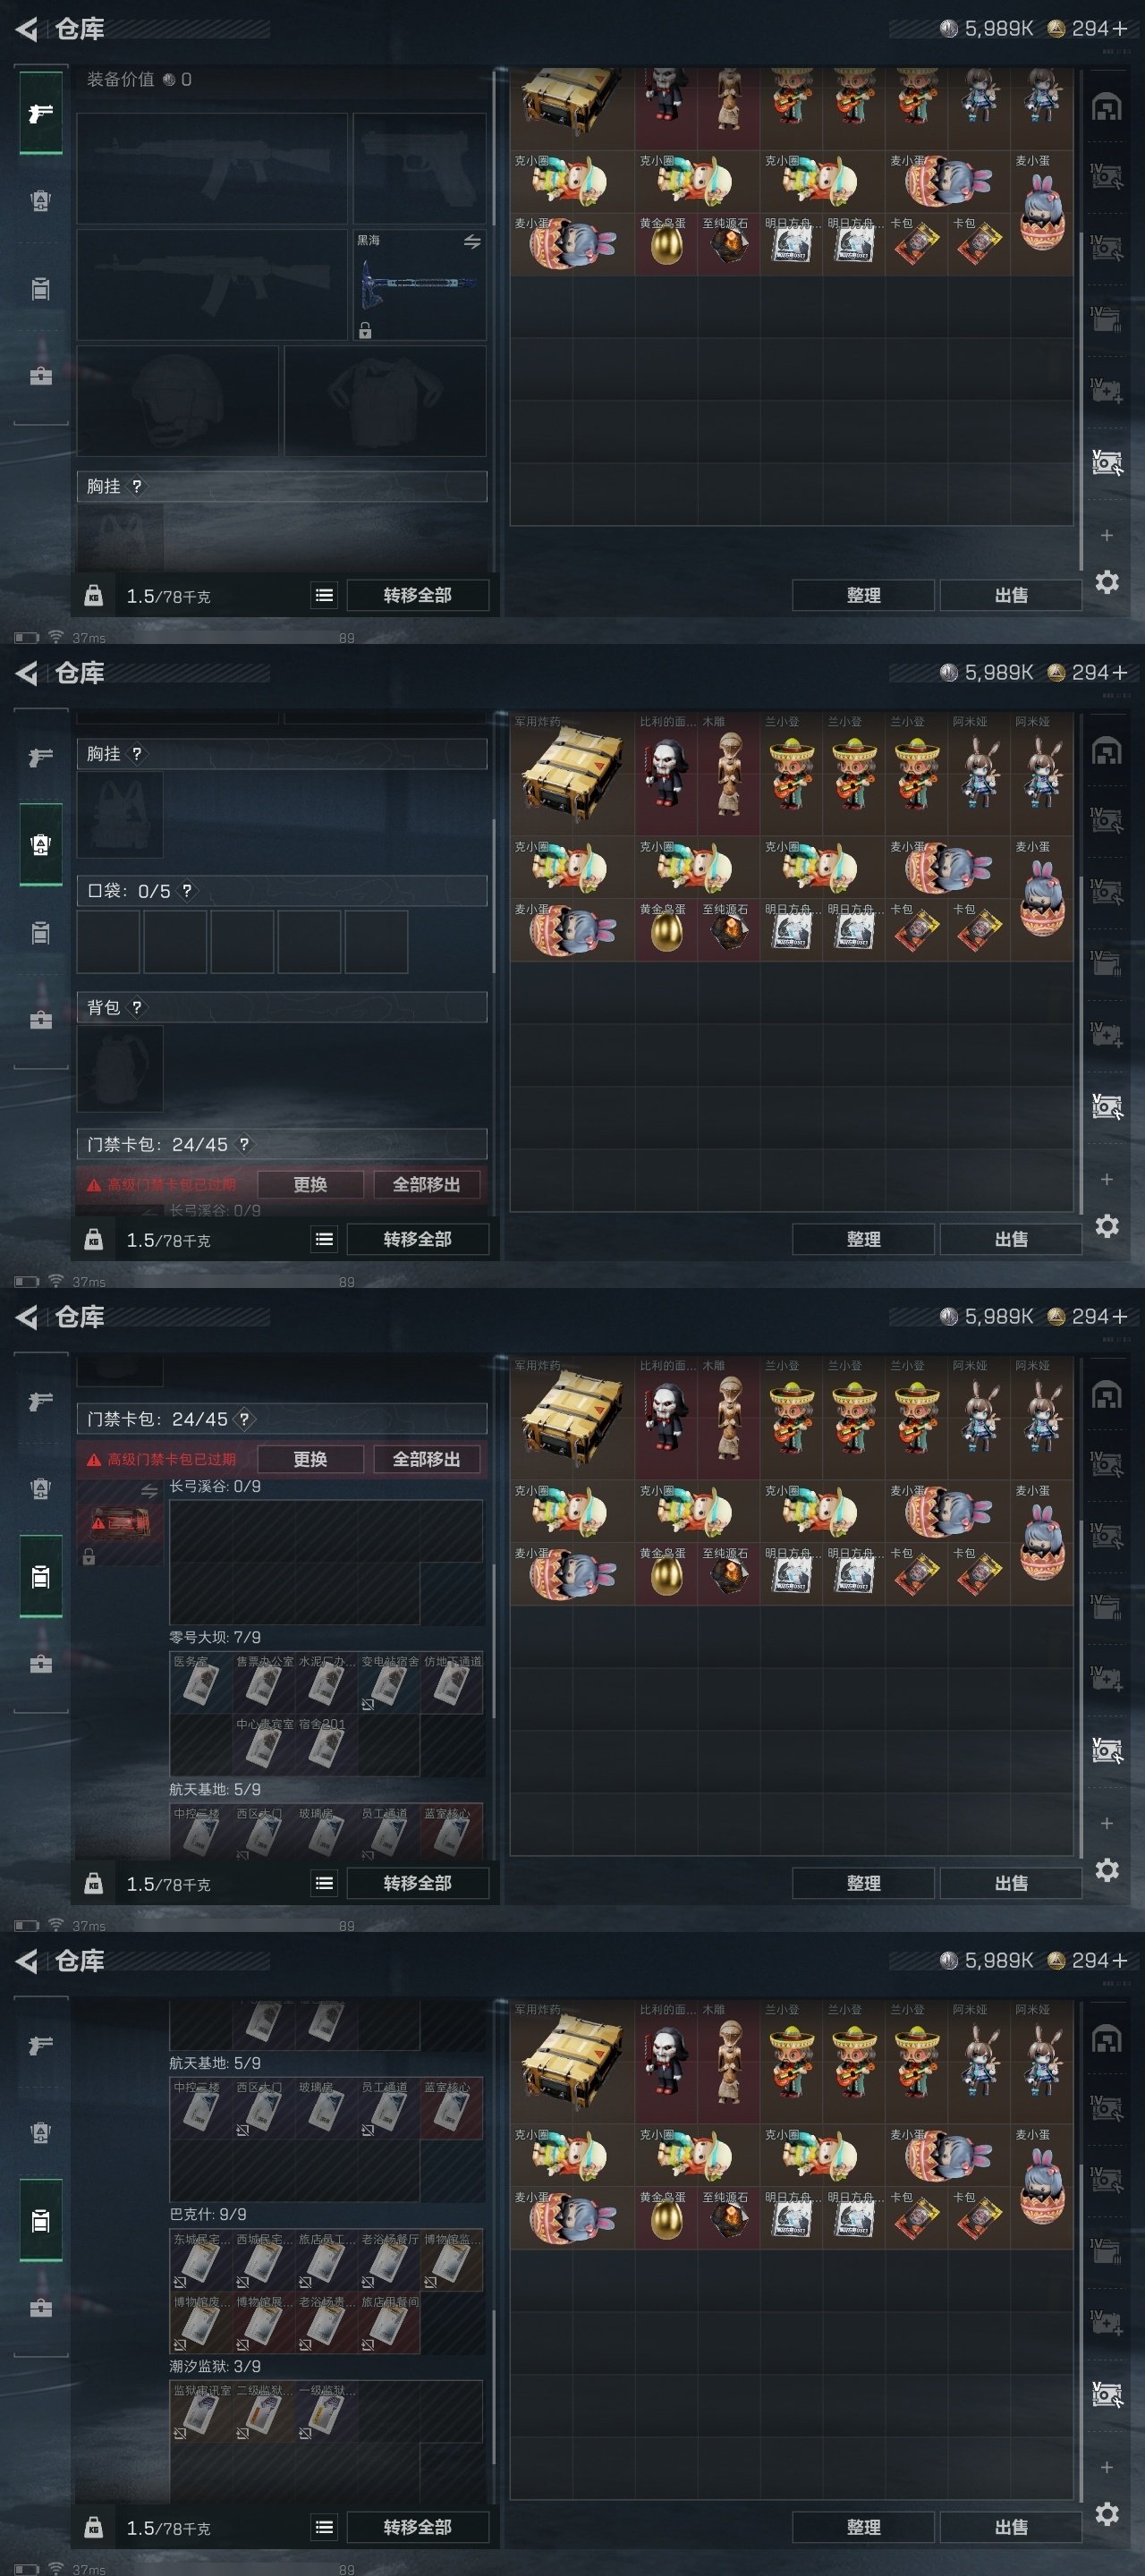
Task: Click the empty pistol sidearm slot
Action: 420,169
